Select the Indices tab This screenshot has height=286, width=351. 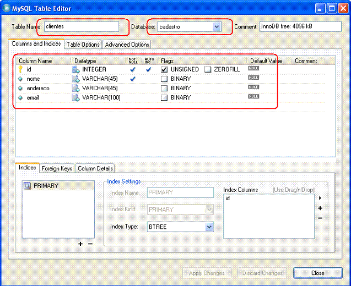pyautogui.click(x=28, y=168)
